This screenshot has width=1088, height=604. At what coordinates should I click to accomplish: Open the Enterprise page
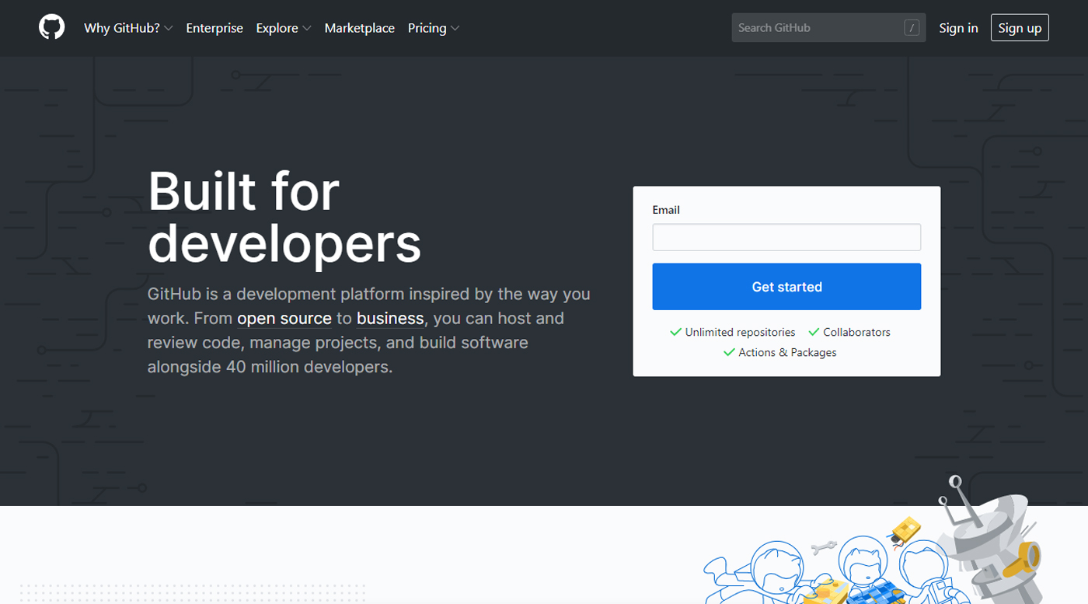pos(214,28)
